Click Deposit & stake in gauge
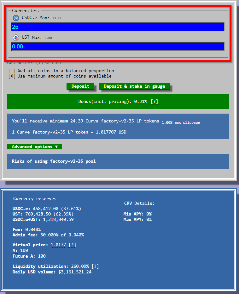 point(134,86)
